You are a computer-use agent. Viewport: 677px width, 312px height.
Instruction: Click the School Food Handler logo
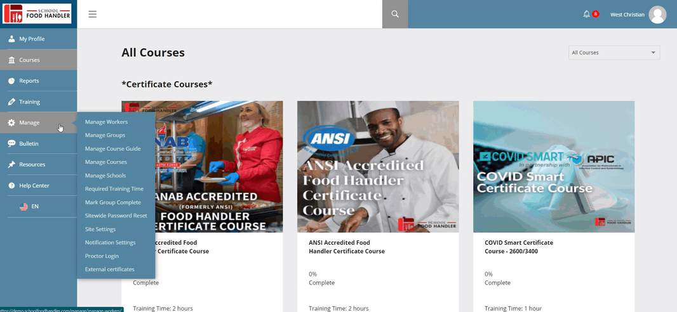tap(37, 14)
